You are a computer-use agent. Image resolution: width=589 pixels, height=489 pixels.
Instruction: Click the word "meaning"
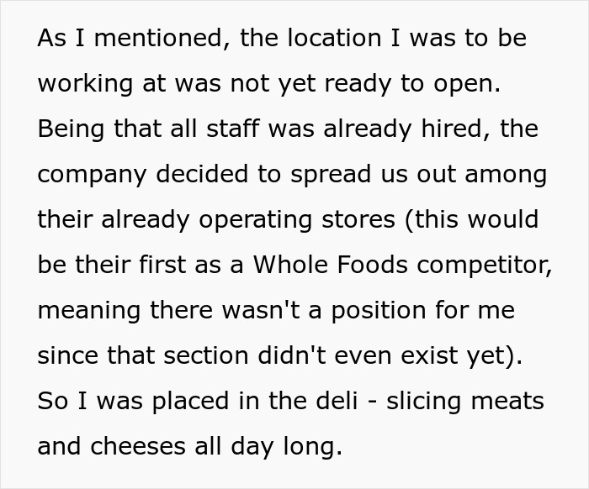point(88,311)
